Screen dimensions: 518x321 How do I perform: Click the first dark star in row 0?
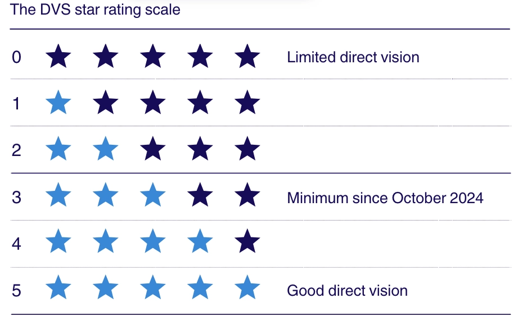click(x=58, y=57)
